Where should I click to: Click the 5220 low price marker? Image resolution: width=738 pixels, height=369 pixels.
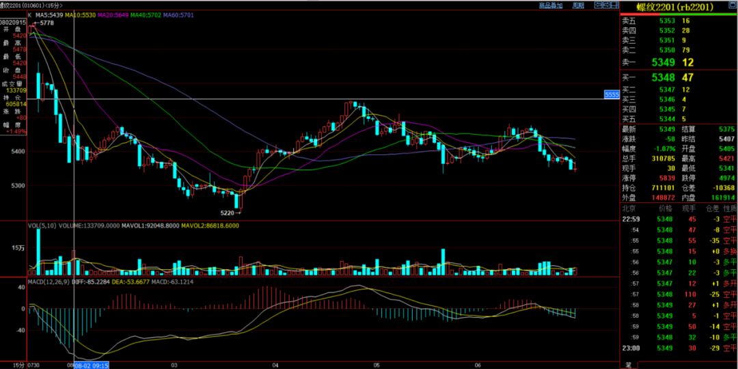228,213
